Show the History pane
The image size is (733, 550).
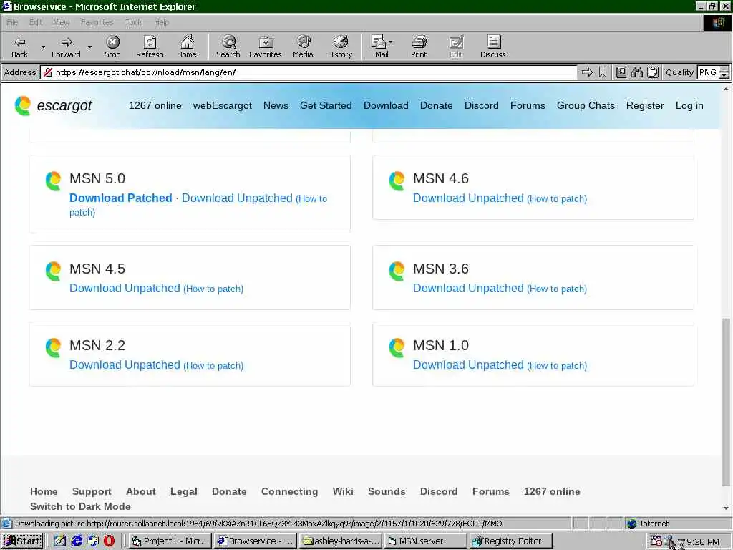(x=340, y=47)
